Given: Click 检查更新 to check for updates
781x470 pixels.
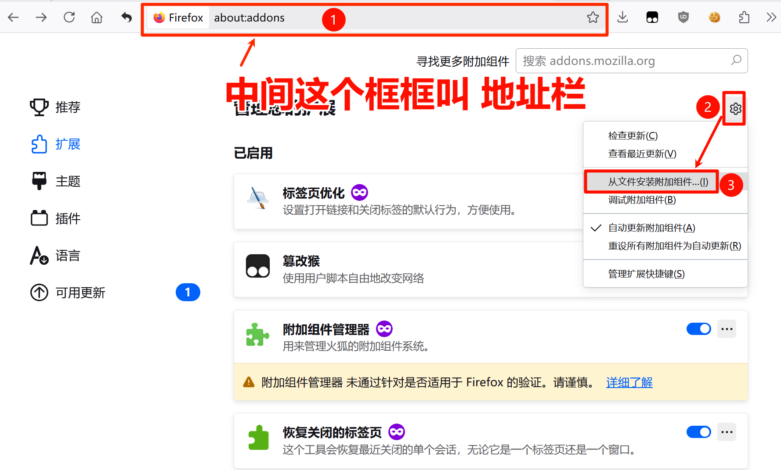Looking at the screenshot, I should pos(633,135).
